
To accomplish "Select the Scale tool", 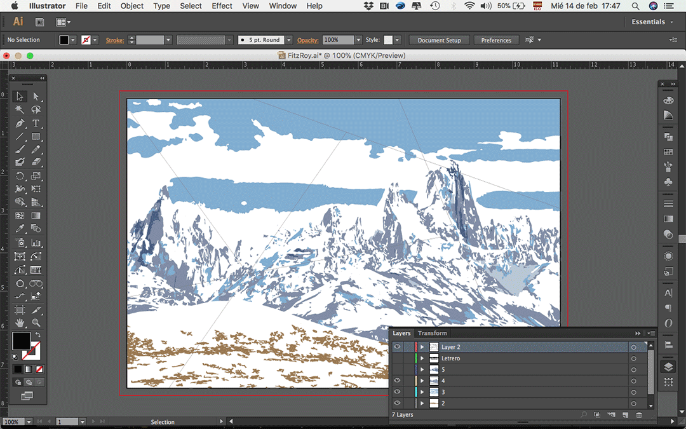I will coord(36,176).
